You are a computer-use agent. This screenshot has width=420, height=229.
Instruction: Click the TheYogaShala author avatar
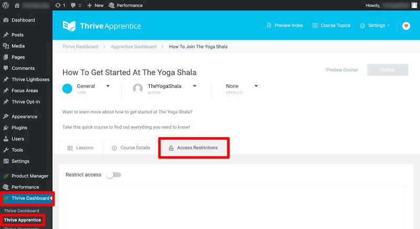(138, 88)
